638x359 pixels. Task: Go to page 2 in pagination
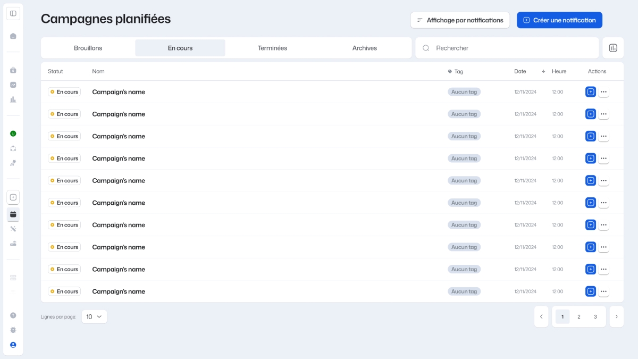click(579, 316)
